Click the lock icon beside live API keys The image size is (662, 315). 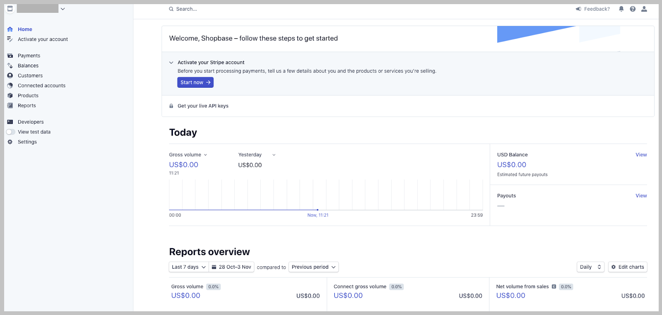pos(171,106)
